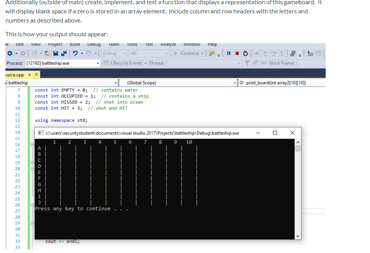Screen dimensions: 370x253
Task: Open the Help menu
Action: [x=212, y=45]
